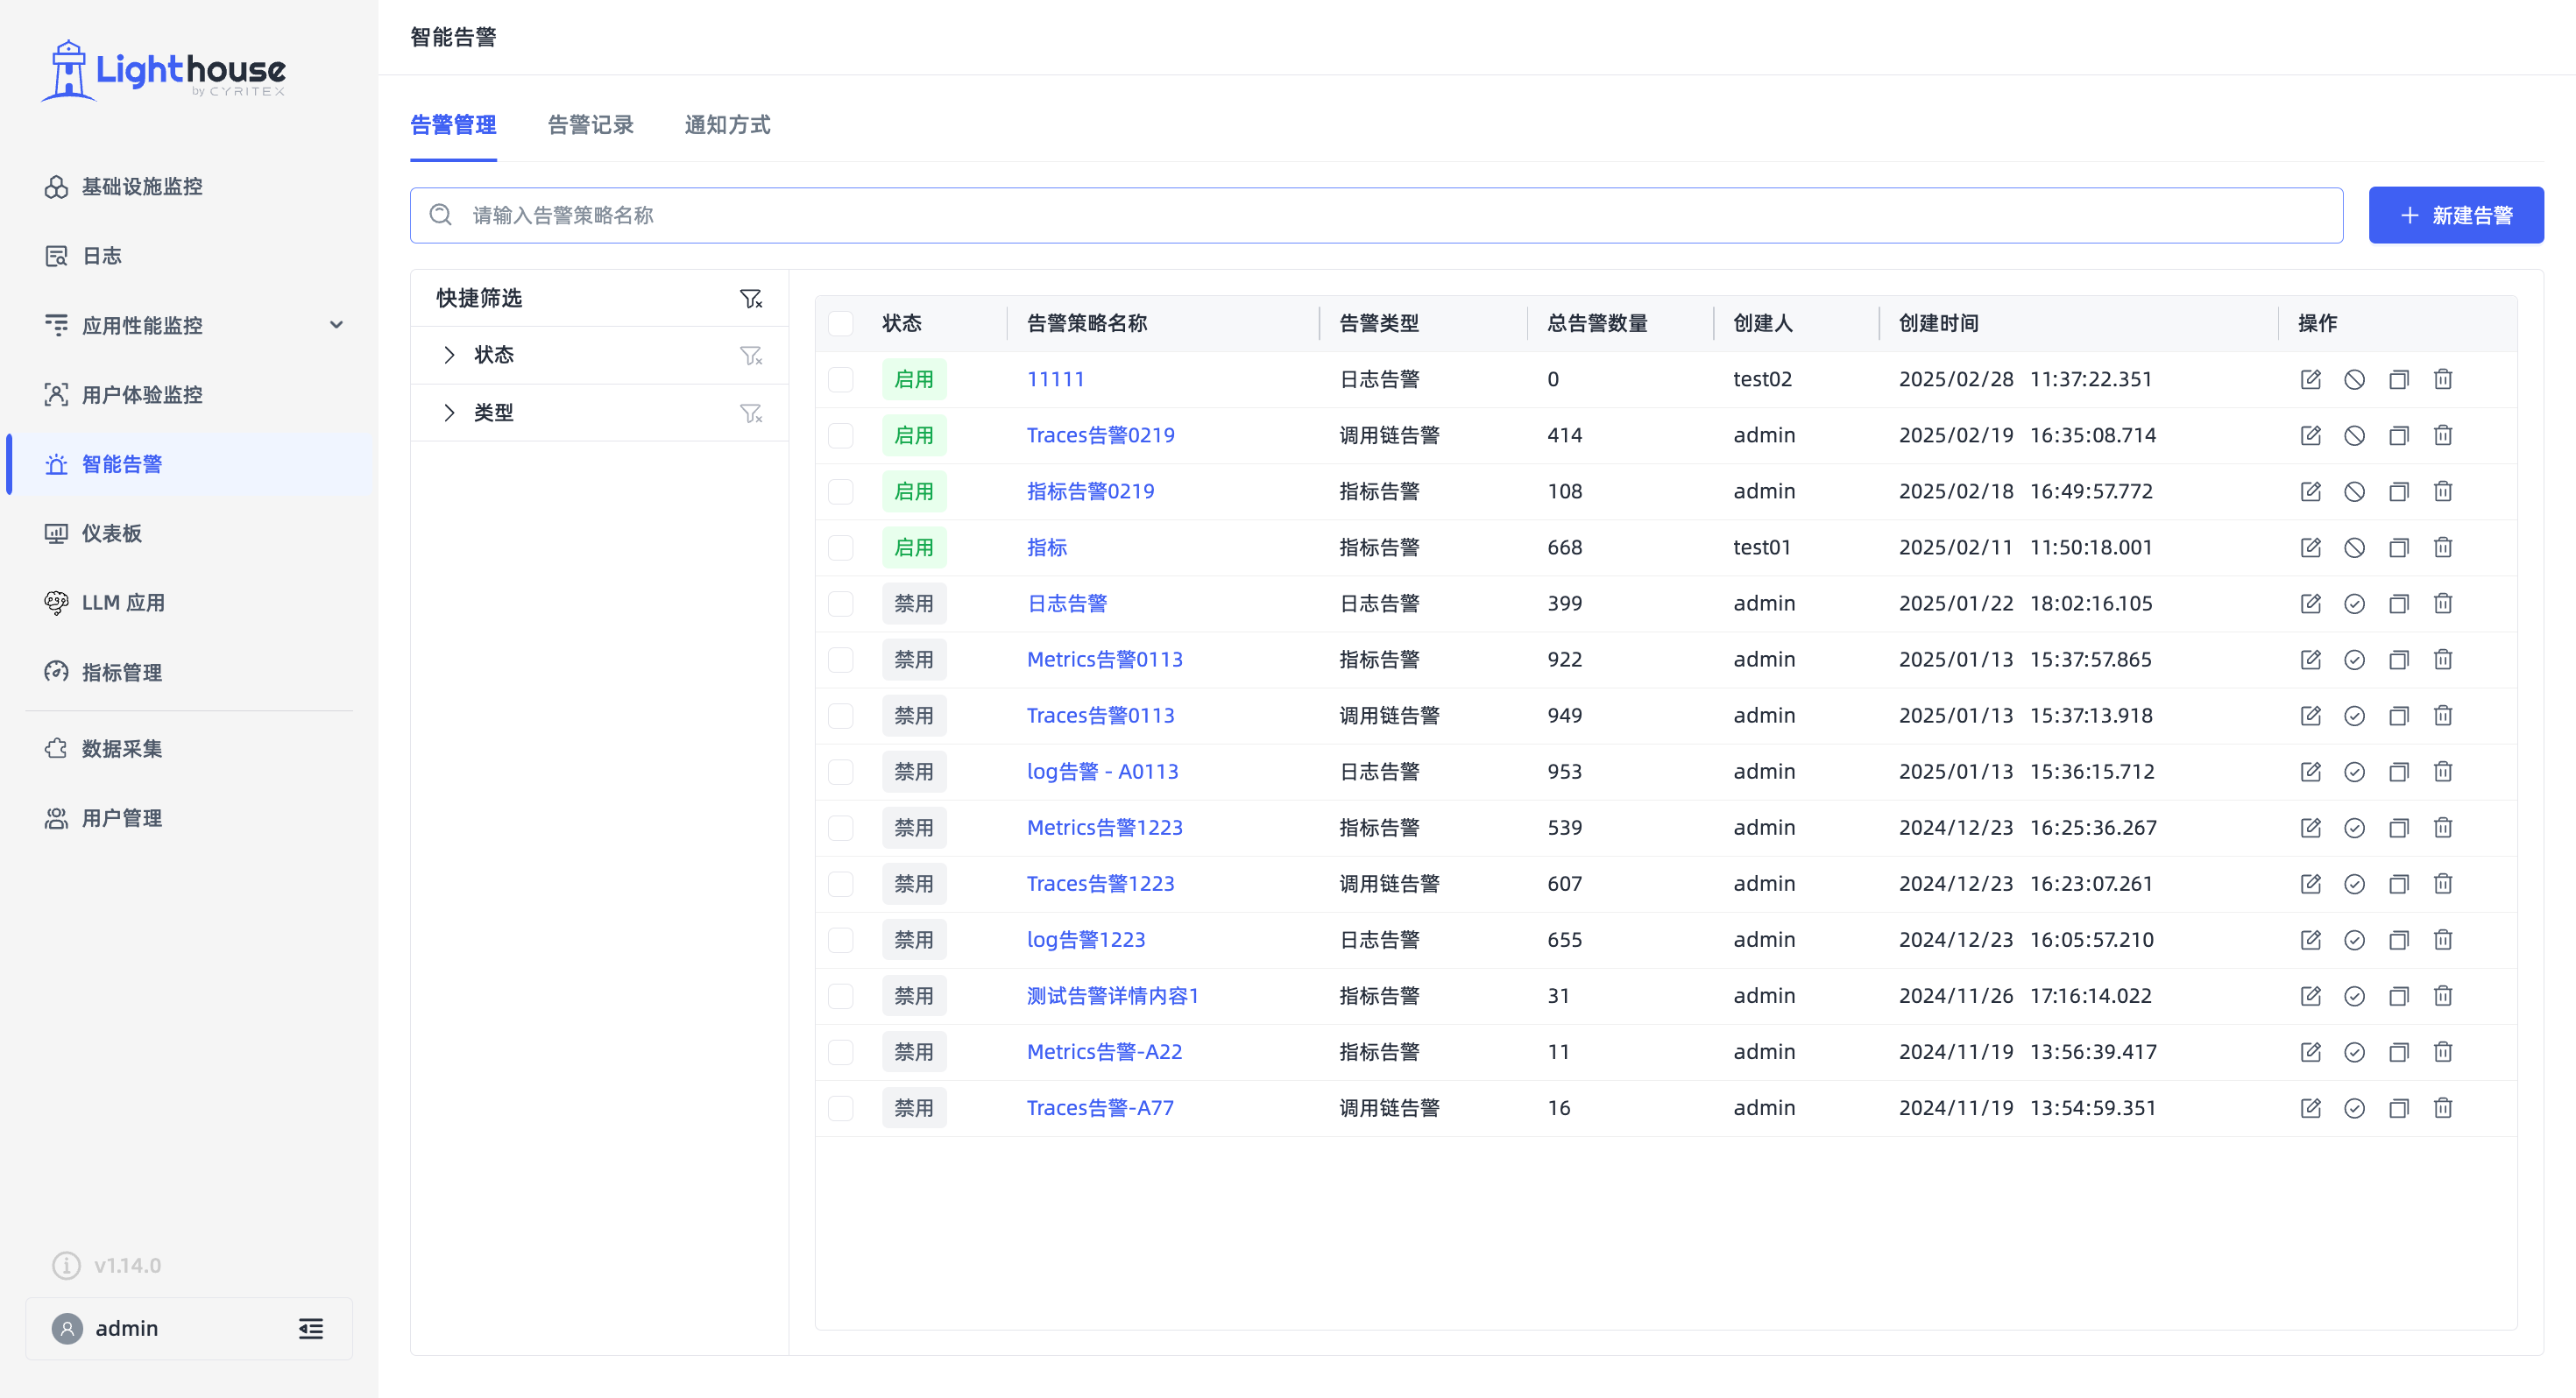Enable the Metrics告警1223 alert
Image resolution: width=2576 pixels, height=1398 pixels.
[x=2354, y=827]
